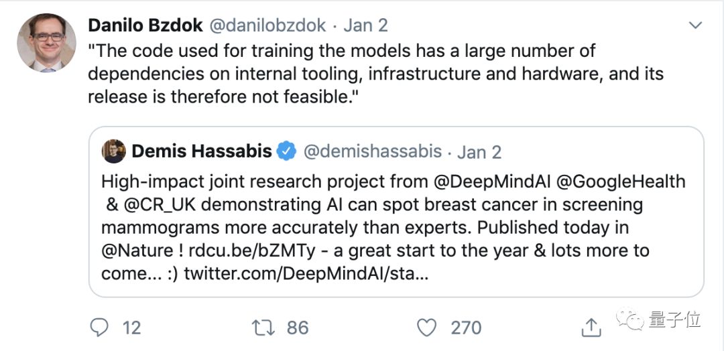Click the retweet arrows icon
724x351 pixels.
click(x=261, y=327)
